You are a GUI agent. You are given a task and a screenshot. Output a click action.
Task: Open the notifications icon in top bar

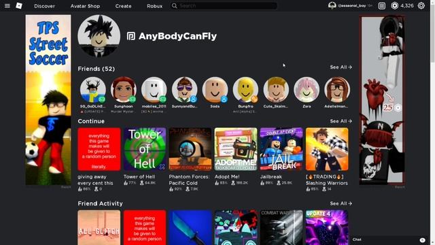382,5
